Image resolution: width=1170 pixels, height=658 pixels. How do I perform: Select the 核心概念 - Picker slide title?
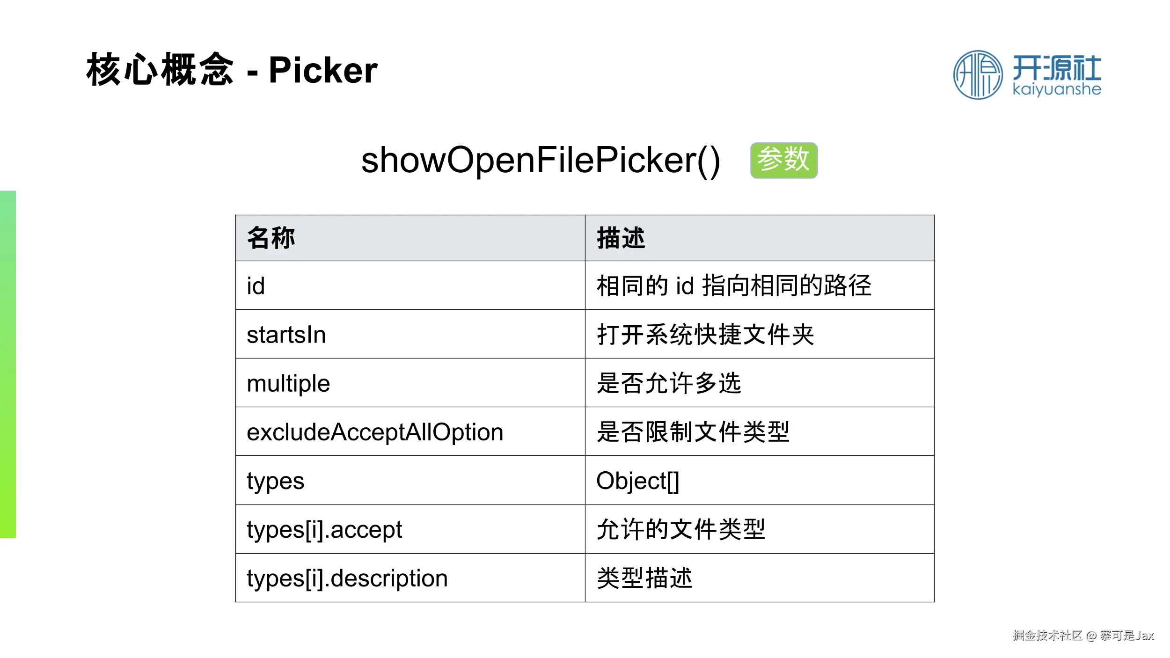tap(232, 70)
